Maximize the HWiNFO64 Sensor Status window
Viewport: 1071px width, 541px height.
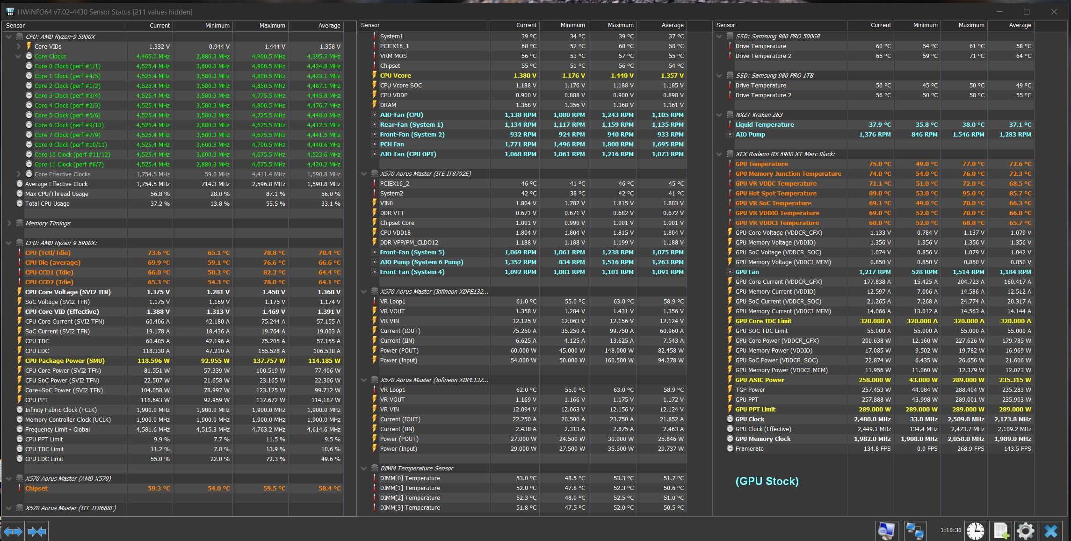pyautogui.click(x=1027, y=12)
